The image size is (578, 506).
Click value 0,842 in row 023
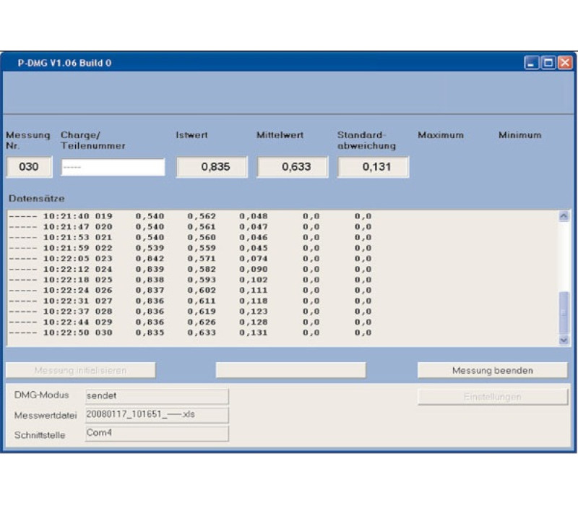(150, 259)
